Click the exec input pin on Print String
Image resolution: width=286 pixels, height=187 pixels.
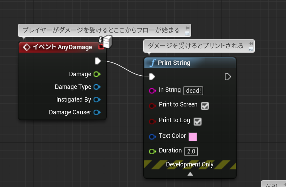pyautogui.click(x=152, y=76)
